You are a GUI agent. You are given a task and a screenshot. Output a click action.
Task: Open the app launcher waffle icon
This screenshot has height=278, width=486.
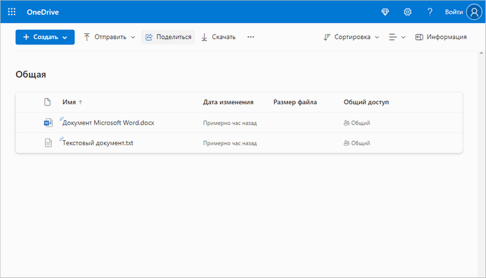(x=12, y=12)
